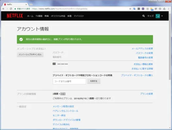Image resolution: width=172 pixels, height=130 pixels.
Task: Click the credit card icon
Action: [54, 64]
